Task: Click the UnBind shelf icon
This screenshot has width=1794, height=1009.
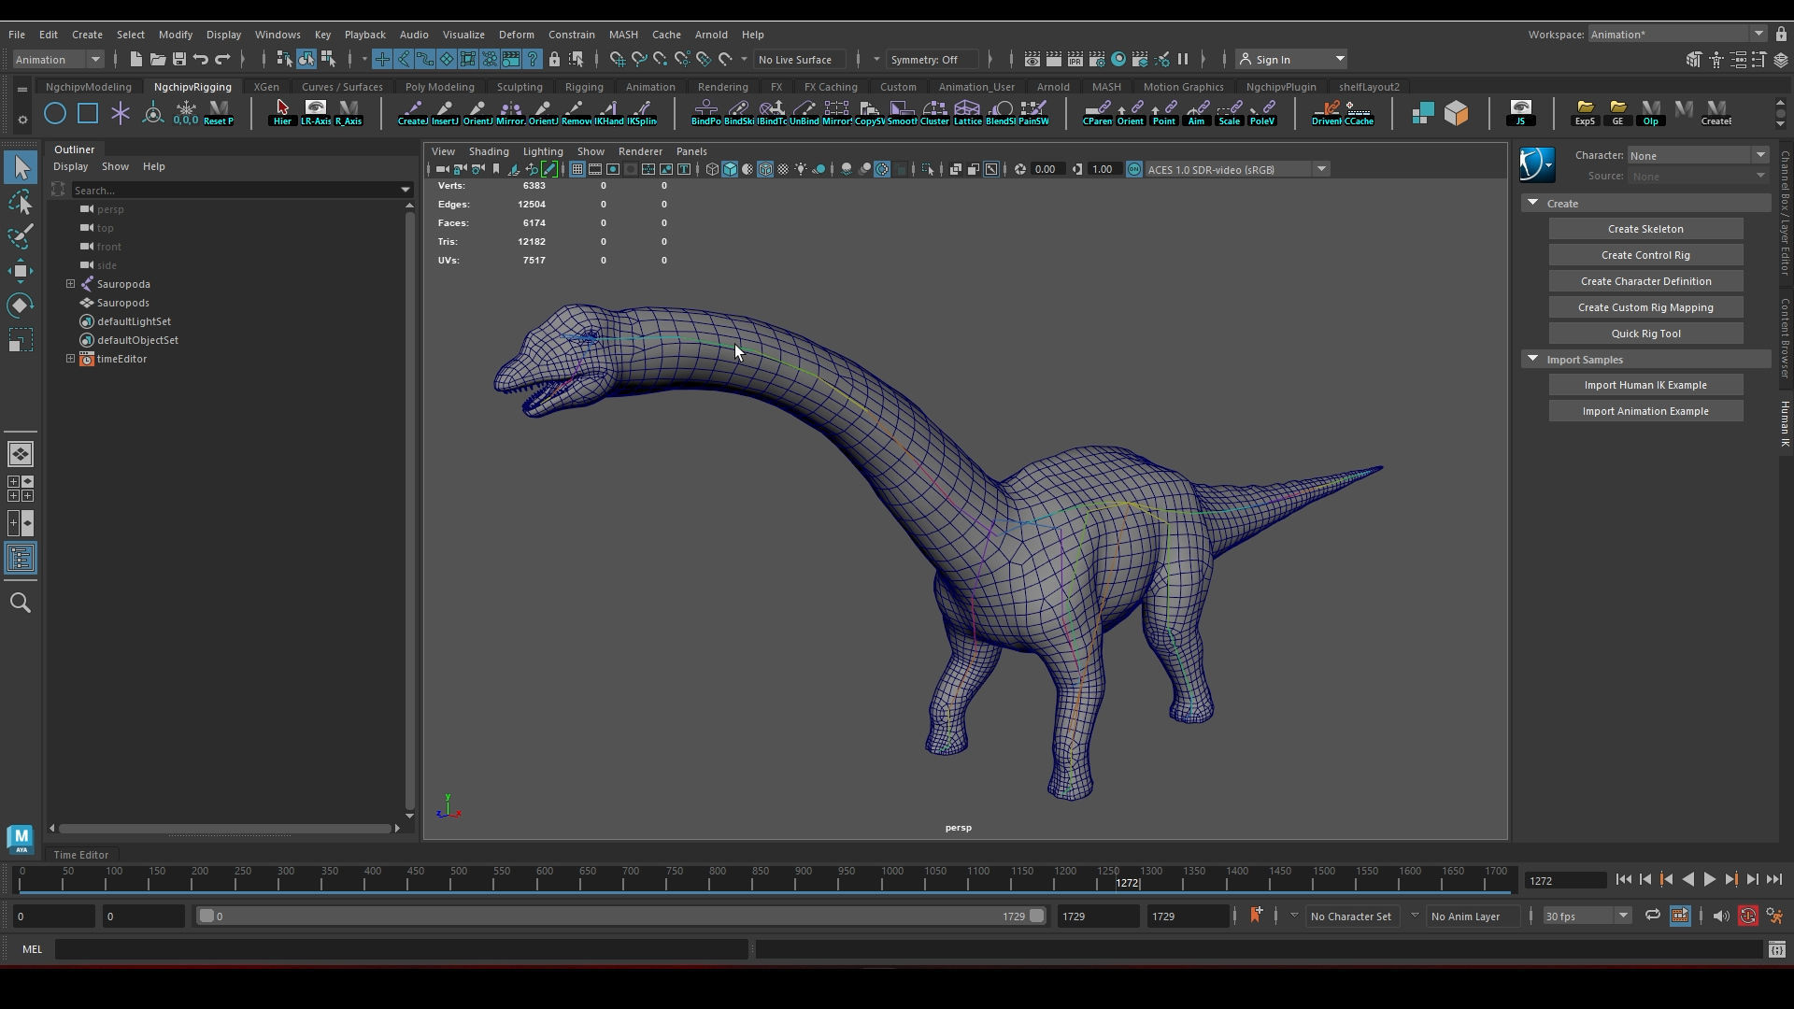Action: tap(804, 113)
